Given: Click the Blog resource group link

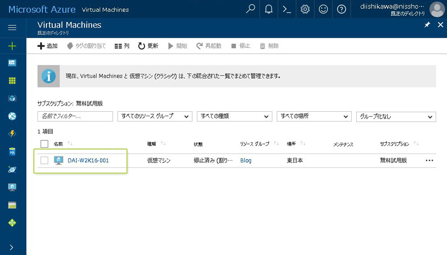Looking at the screenshot, I should tap(246, 161).
